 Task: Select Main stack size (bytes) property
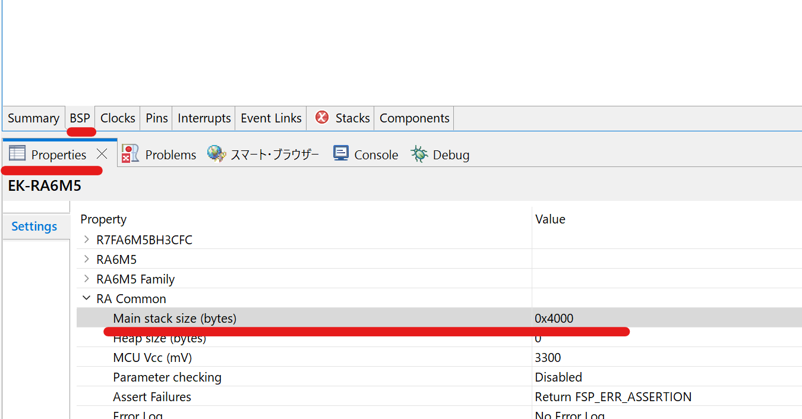click(x=175, y=319)
